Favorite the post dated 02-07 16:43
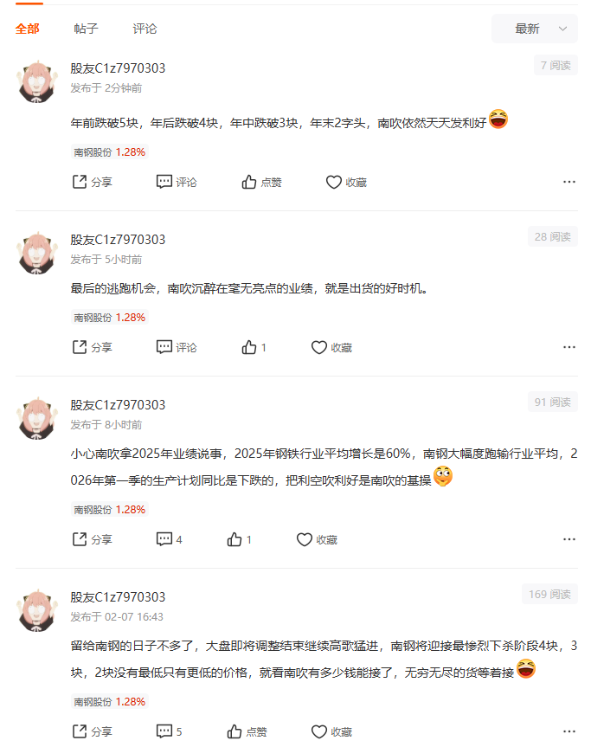 tap(331, 731)
